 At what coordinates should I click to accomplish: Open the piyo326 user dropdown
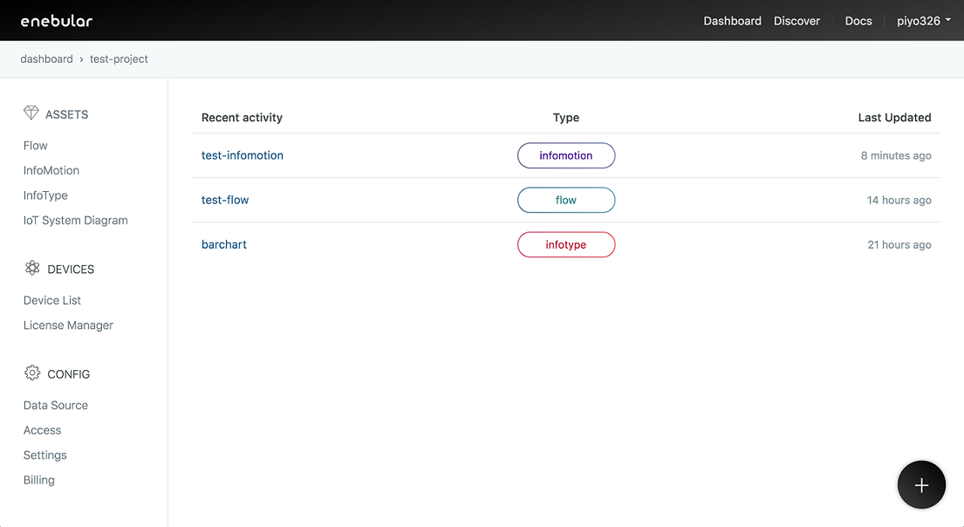(x=923, y=21)
